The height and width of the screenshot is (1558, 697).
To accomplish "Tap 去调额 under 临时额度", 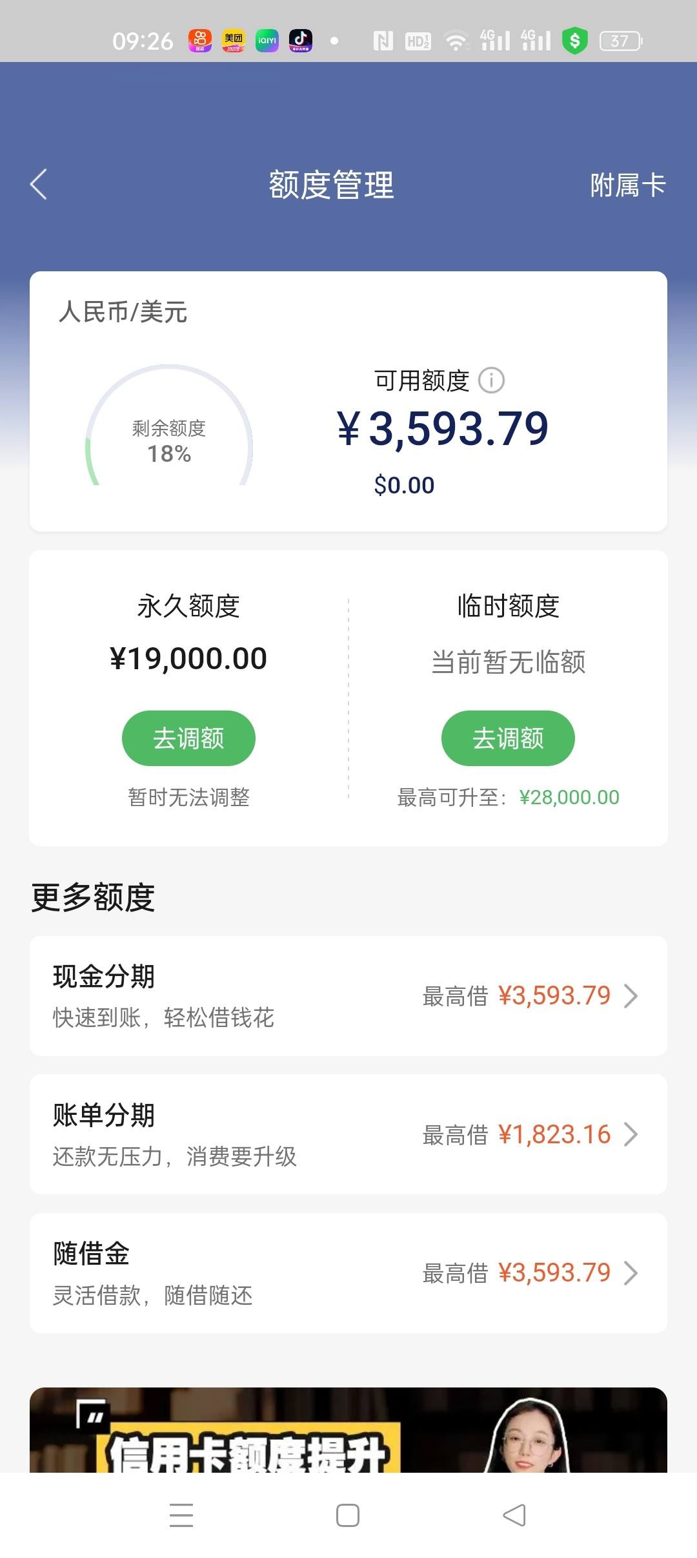I will click(508, 738).
